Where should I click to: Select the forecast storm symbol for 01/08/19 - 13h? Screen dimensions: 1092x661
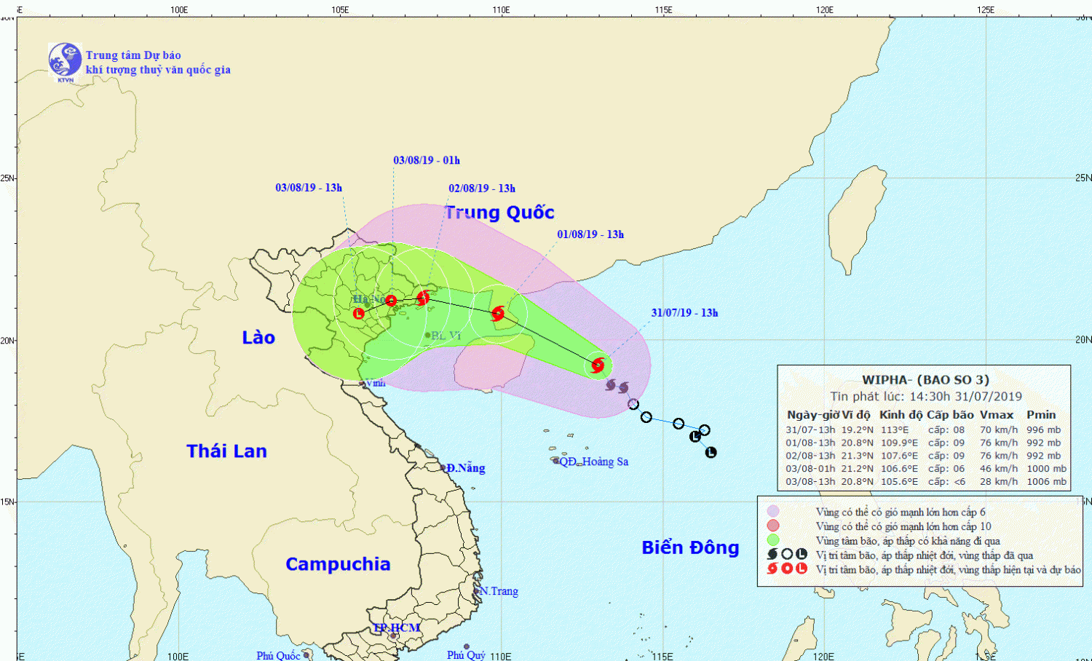tap(498, 314)
